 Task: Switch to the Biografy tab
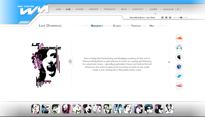(97, 26)
